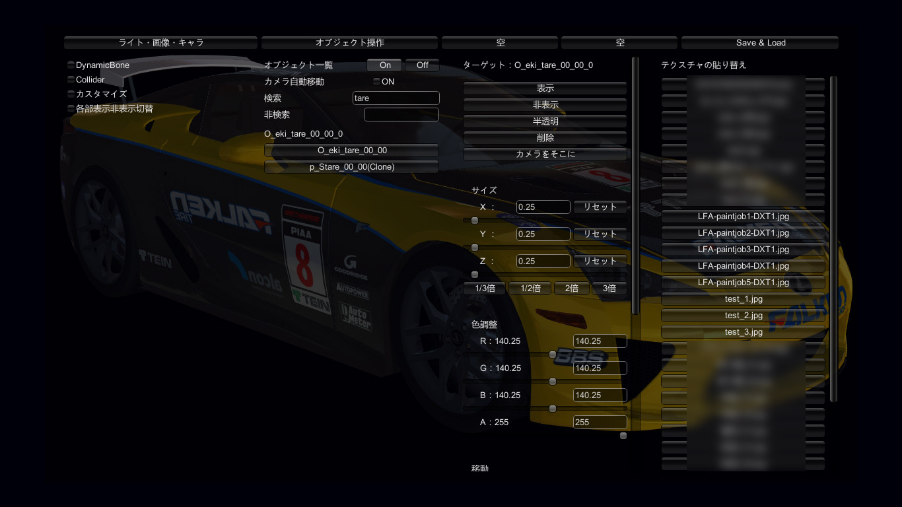Toggle the 各部表示非表示切替 checkbox
Image resolution: width=902 pixels, height=507 pixels.
pos(71,109)
